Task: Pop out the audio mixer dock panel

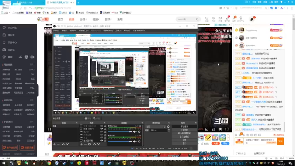Action: click(142, 123)
